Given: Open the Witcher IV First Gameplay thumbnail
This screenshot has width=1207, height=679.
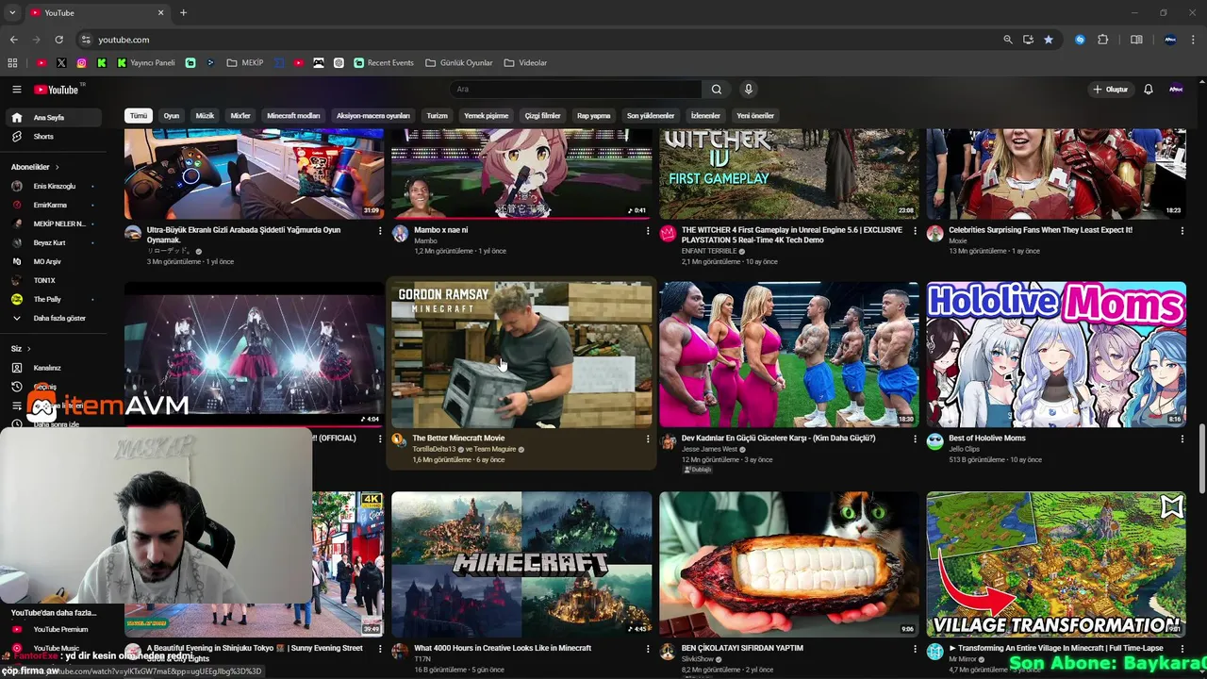Looking at the screenshot, I should coord(788,174).
